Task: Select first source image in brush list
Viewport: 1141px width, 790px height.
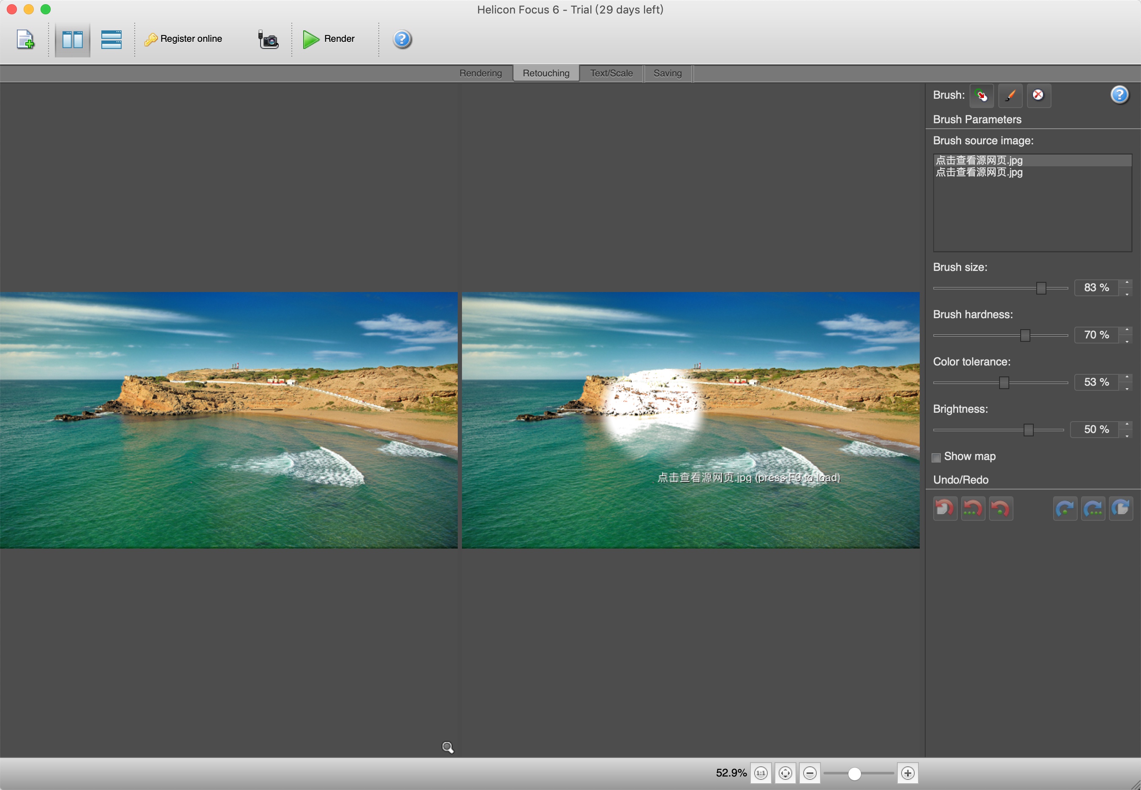Action: point(1032,160)
